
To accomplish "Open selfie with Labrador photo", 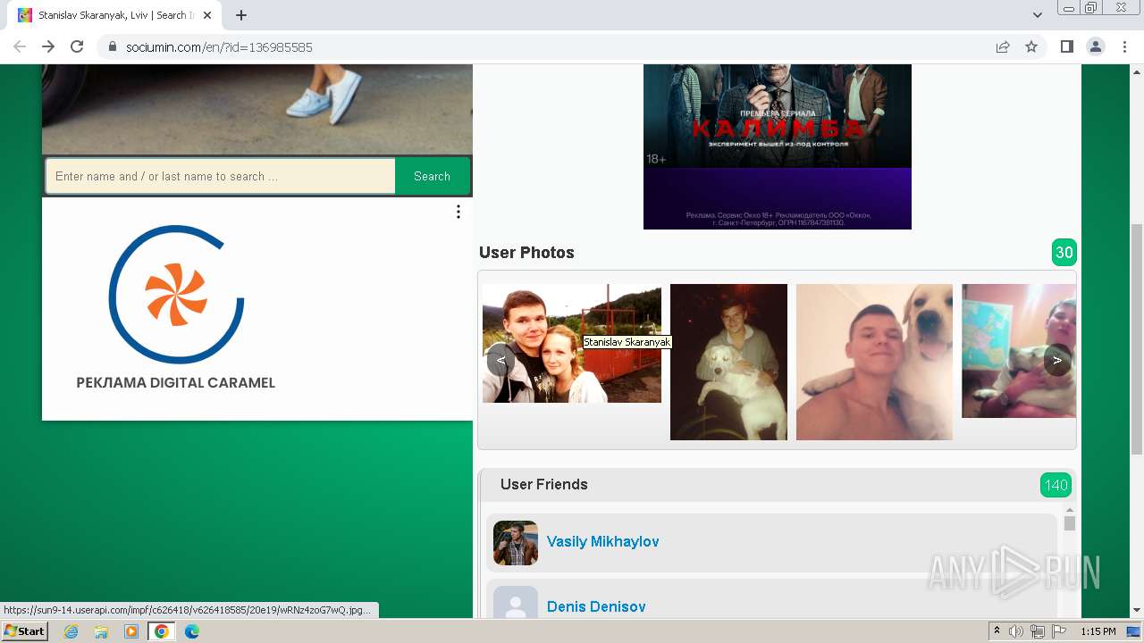I will (874, 362).
